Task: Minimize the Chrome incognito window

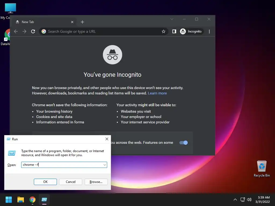Action: [184, 19]
